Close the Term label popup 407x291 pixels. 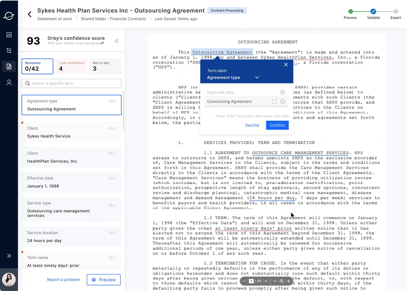coord(286,65)
